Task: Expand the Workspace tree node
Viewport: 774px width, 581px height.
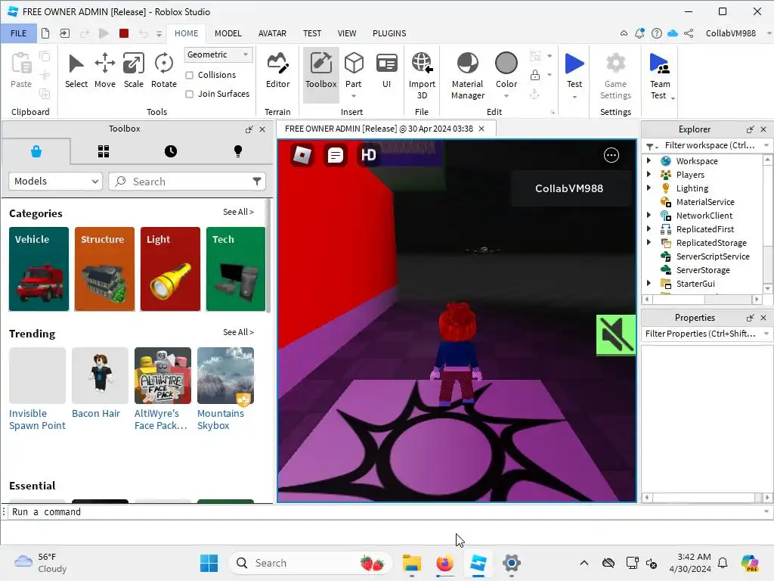Action: coord(649,160)
